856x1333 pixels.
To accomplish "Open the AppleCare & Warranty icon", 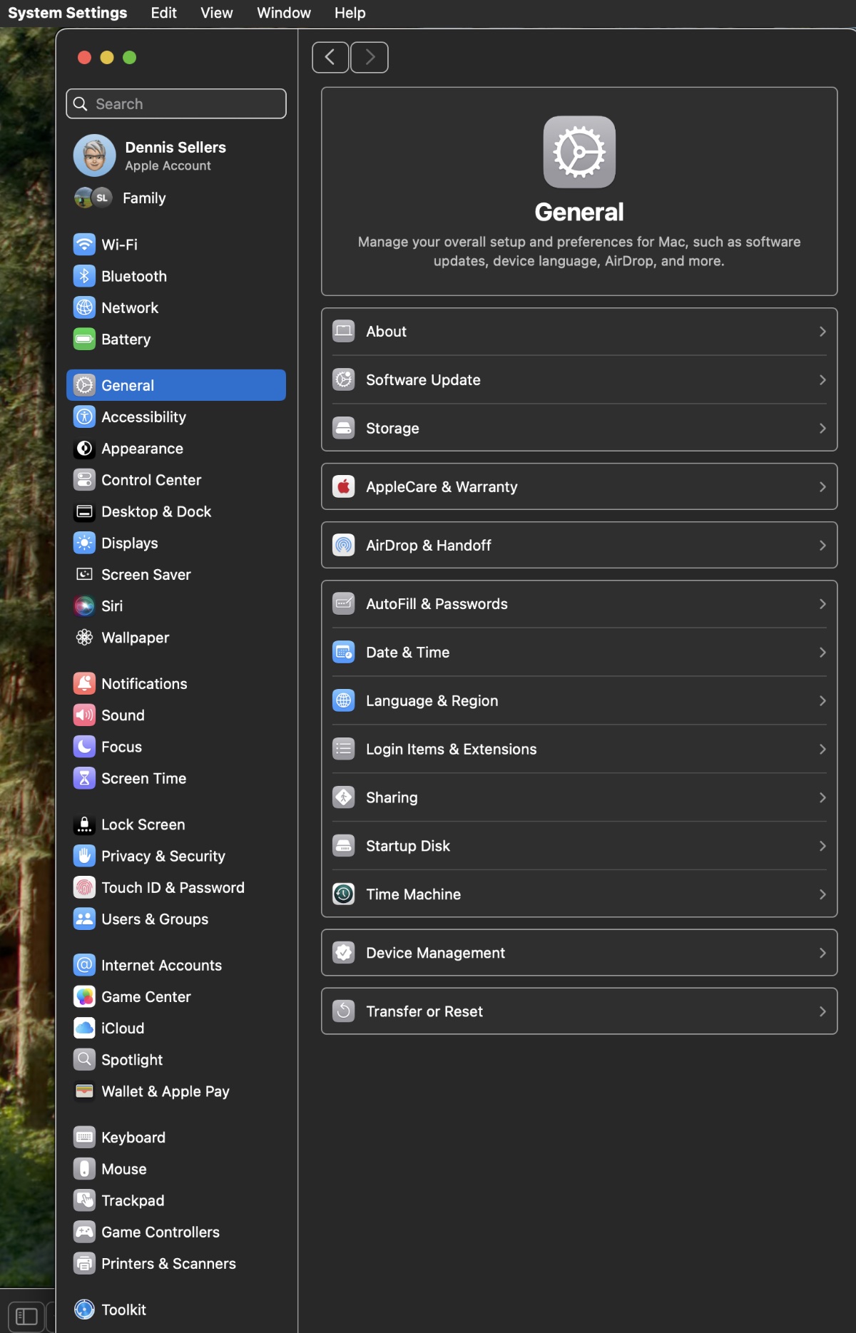I will click(x=344, y=487).
